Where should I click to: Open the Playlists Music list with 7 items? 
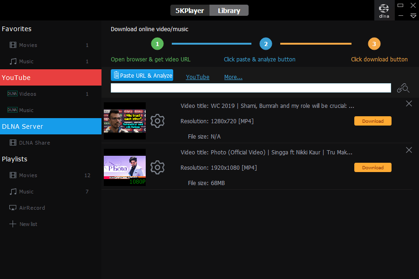pos(51,192)
